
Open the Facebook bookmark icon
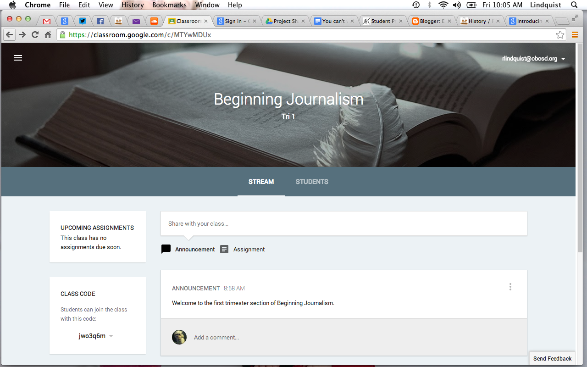[x=100, y=21]
